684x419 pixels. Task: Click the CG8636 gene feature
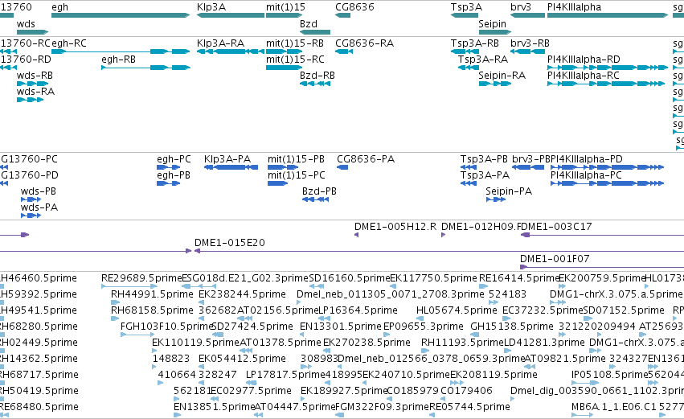point(343,15)
